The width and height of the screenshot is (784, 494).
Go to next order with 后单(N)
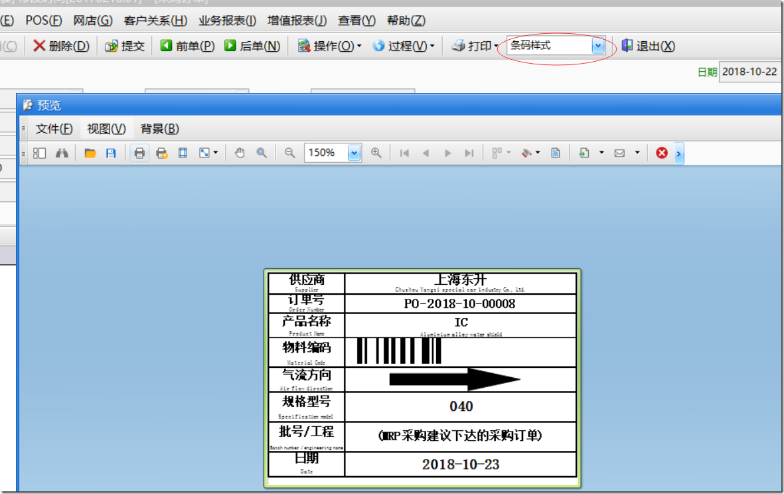[252, 46]
